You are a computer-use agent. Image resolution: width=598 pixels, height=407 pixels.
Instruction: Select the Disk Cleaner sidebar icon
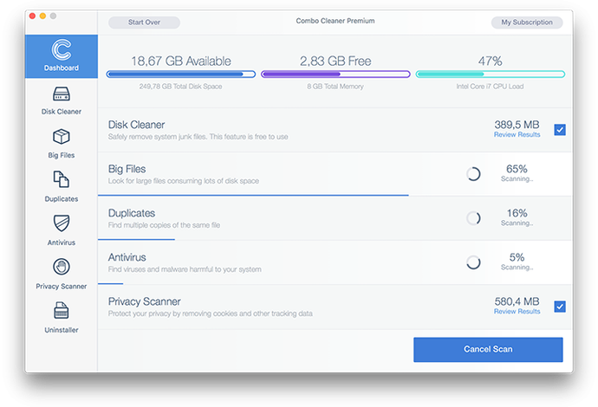coord(62,94)
